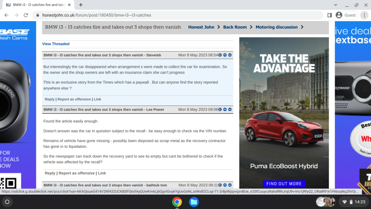Go to previous post from Stevieb's post
The height and width of the screenshot is (209, 371).
220,55
